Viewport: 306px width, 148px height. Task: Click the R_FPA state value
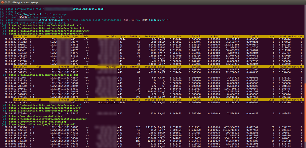click(162, 61)
